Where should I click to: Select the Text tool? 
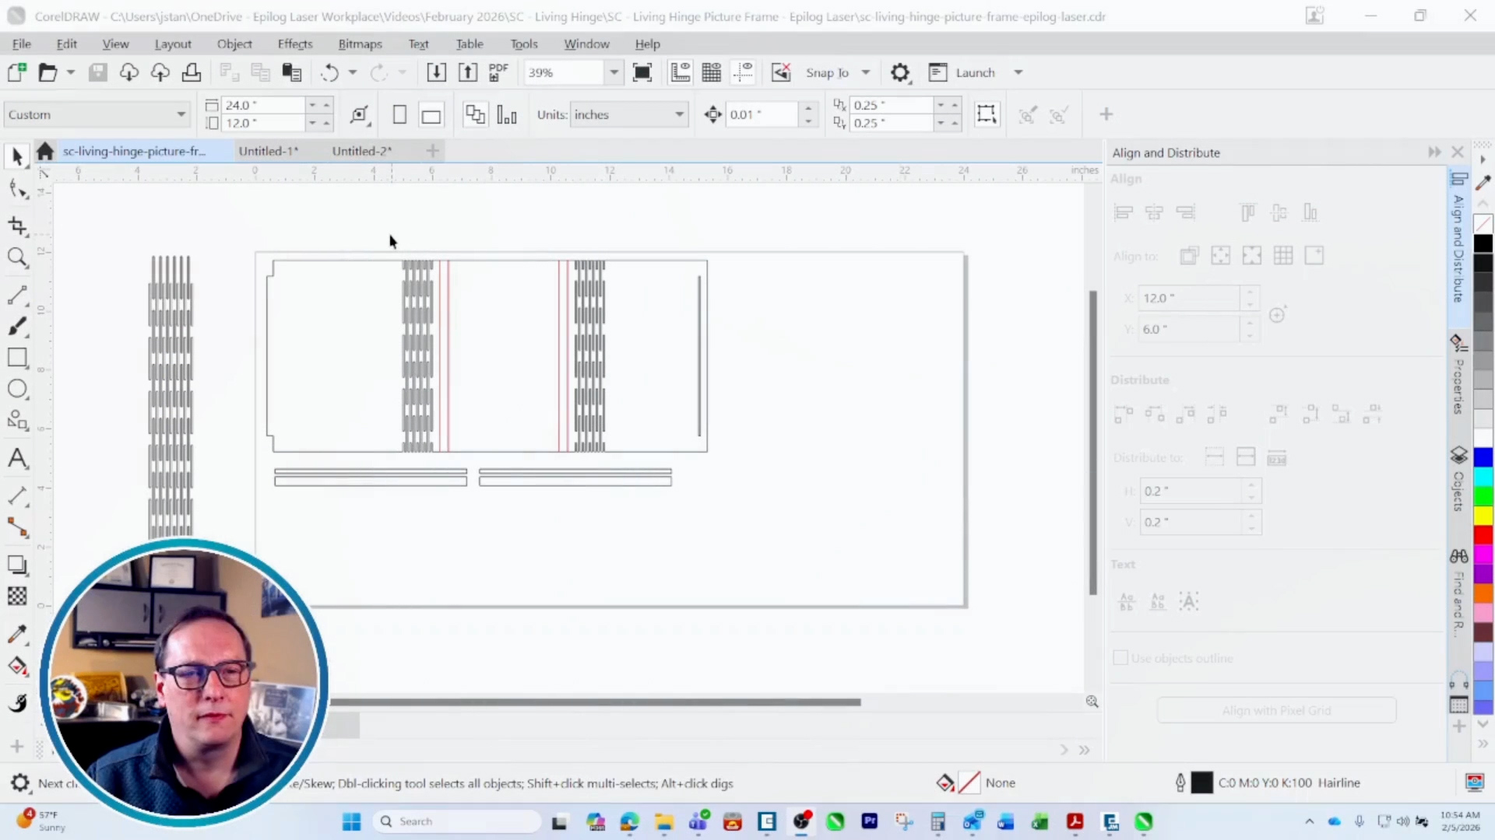[x=17, y=458]
